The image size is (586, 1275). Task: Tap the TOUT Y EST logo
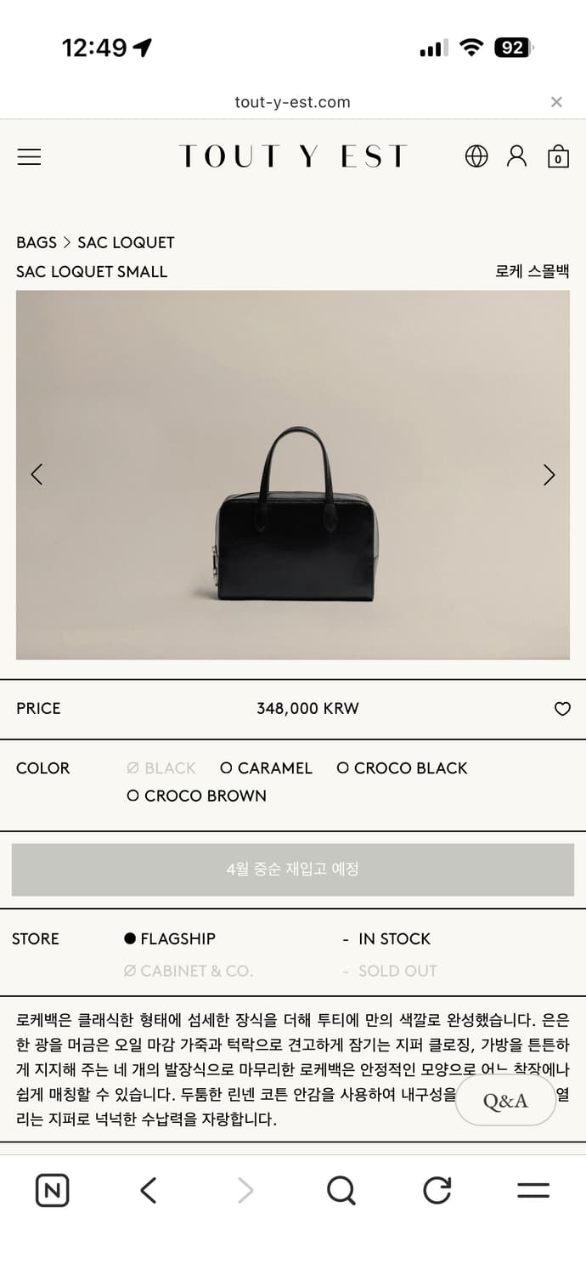292,156
